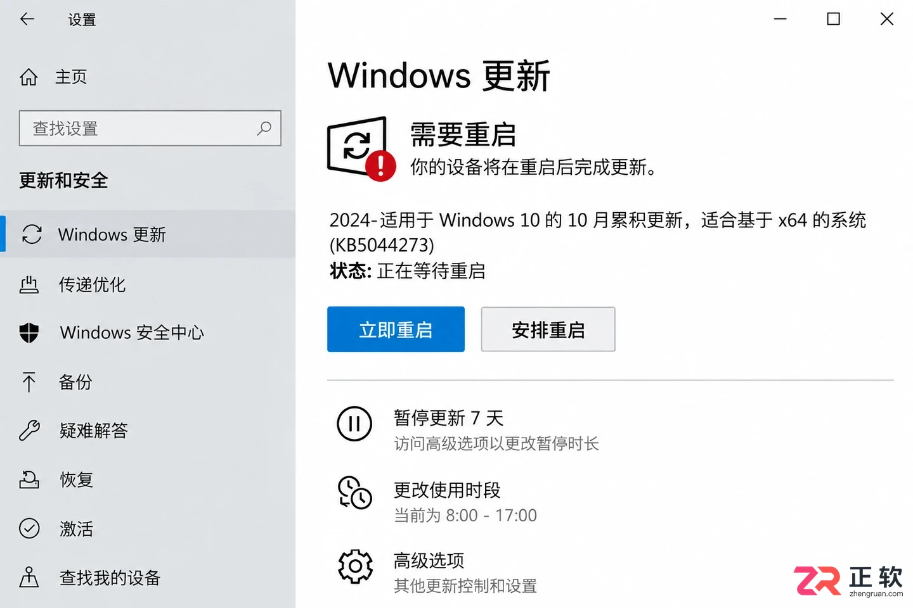Click the Windows 更新 page title
The height and width of the screenshot is (608, 913).
click(x=439, y=76)
